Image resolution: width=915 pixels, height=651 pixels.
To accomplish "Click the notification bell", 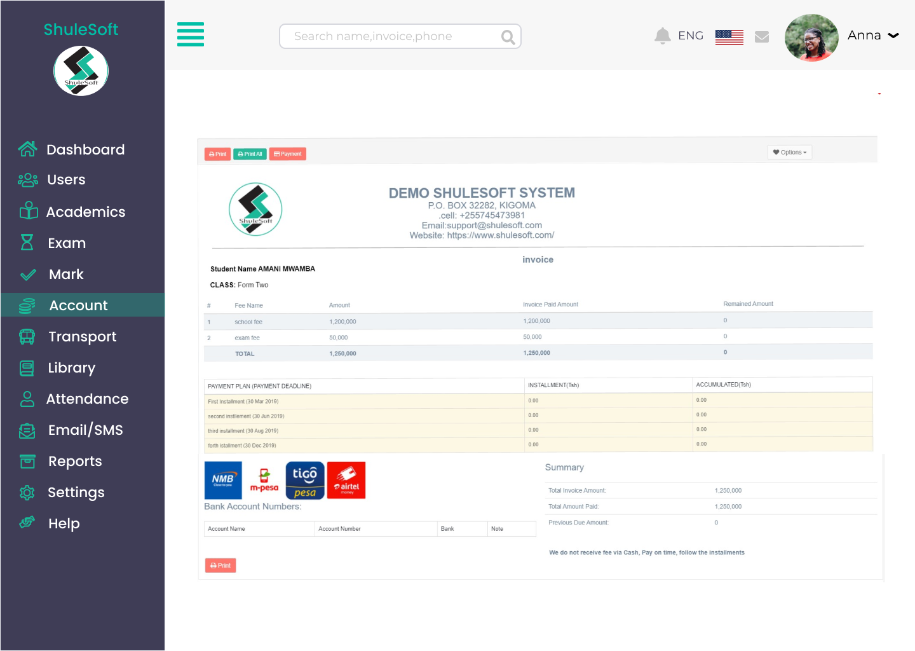I will (662, 36).
